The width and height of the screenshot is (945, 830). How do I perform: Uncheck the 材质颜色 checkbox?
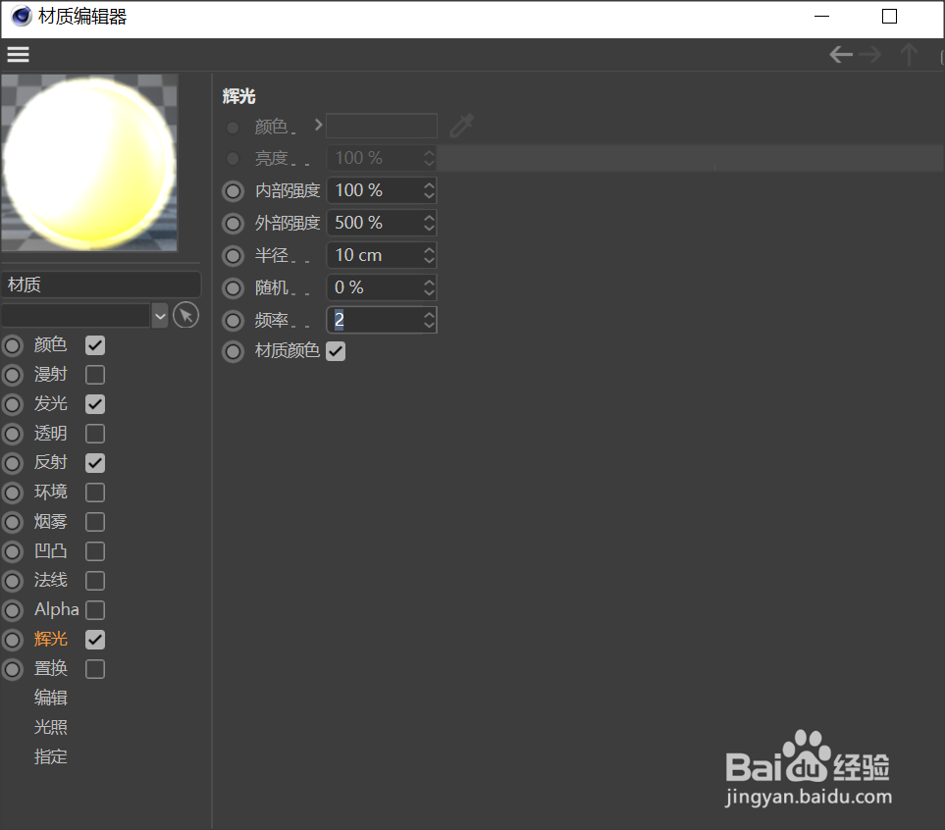click(x=336, y=350)
